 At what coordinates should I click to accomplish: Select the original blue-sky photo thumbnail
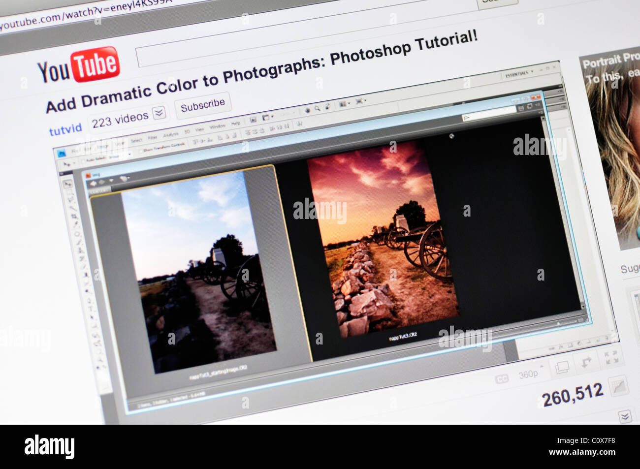(x=199, y=273)
